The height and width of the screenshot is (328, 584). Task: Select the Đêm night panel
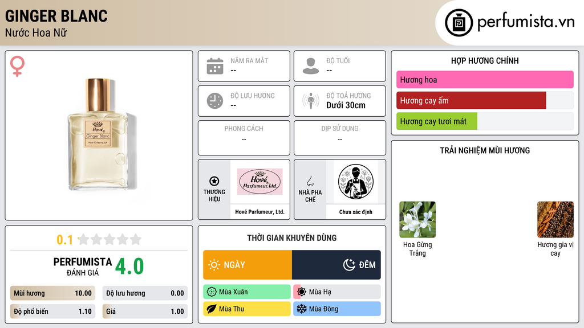(336, 265)
